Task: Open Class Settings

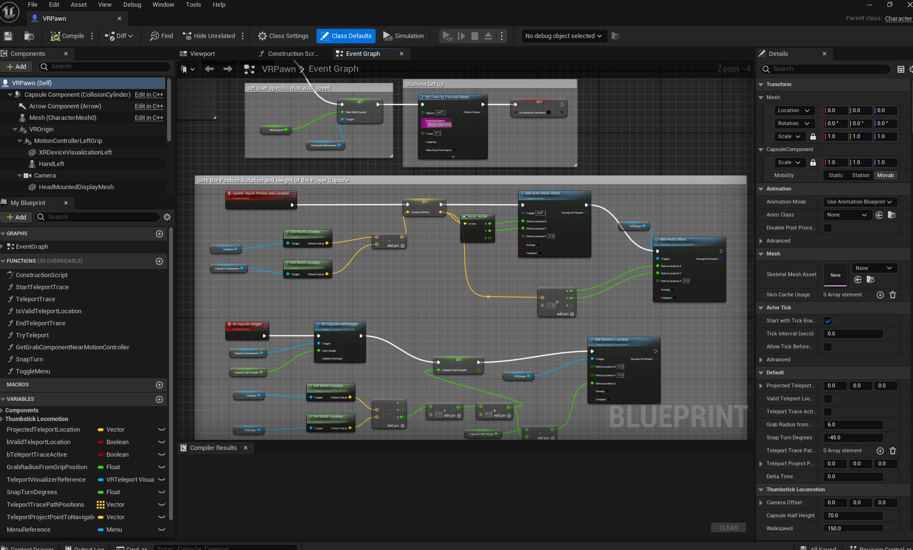Action: point(283,36)
